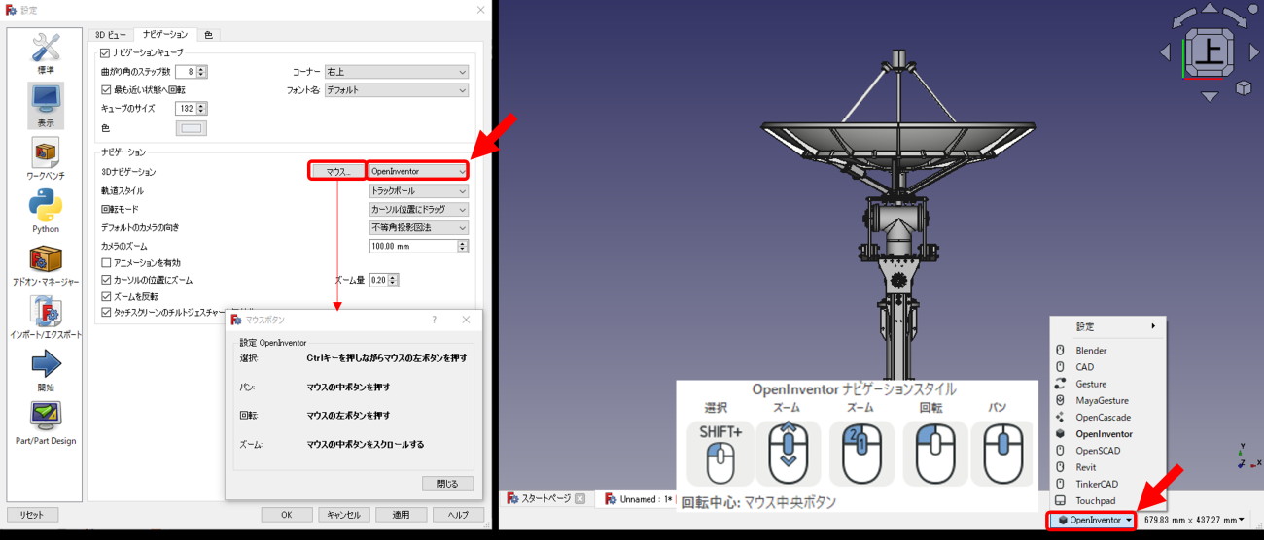This screenshot has width=1264, height=540.
Task: Switch to the 3D ビュー tab
Action: coord(110,35)
